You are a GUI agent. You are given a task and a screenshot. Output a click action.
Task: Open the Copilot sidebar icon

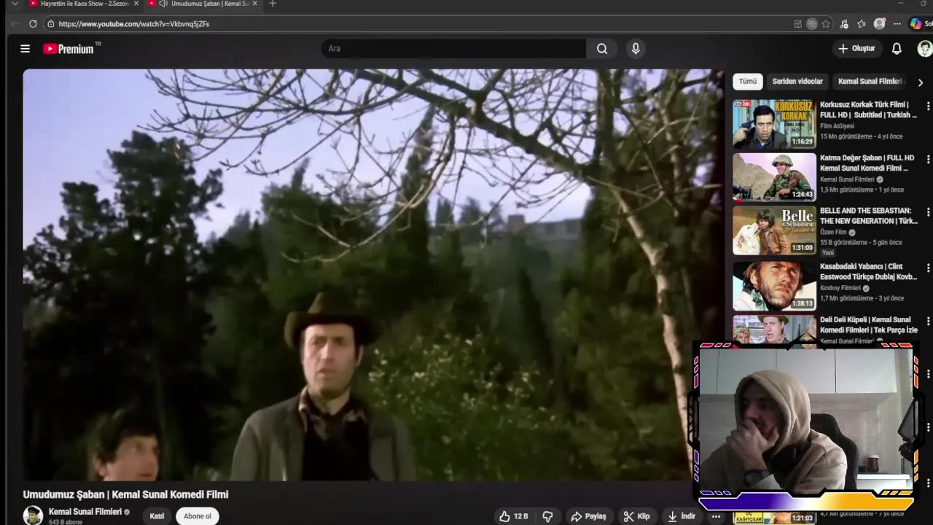(x=916, y=24)
